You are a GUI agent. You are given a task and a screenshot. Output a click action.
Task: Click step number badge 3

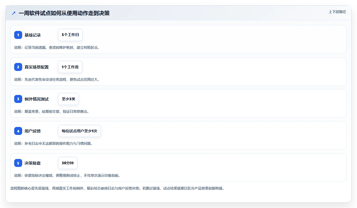tap(18, 99)
